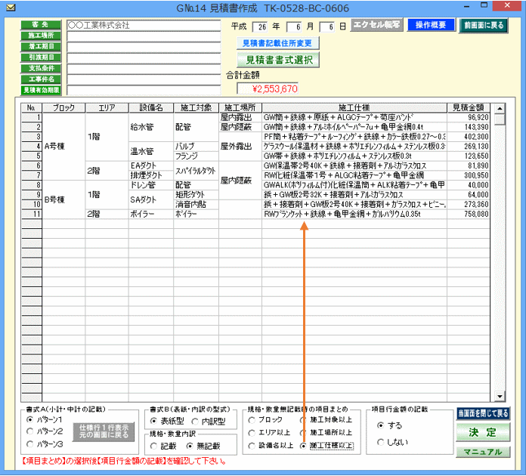Select パターン3 radio button
Image resolution: width=526 pixels, height=476 pixels.
[x=30, y=444]
